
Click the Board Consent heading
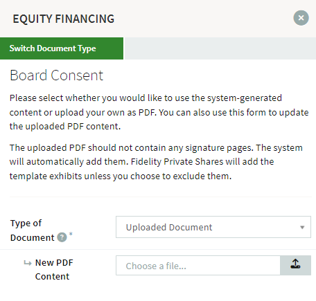(x=56, y=75)
